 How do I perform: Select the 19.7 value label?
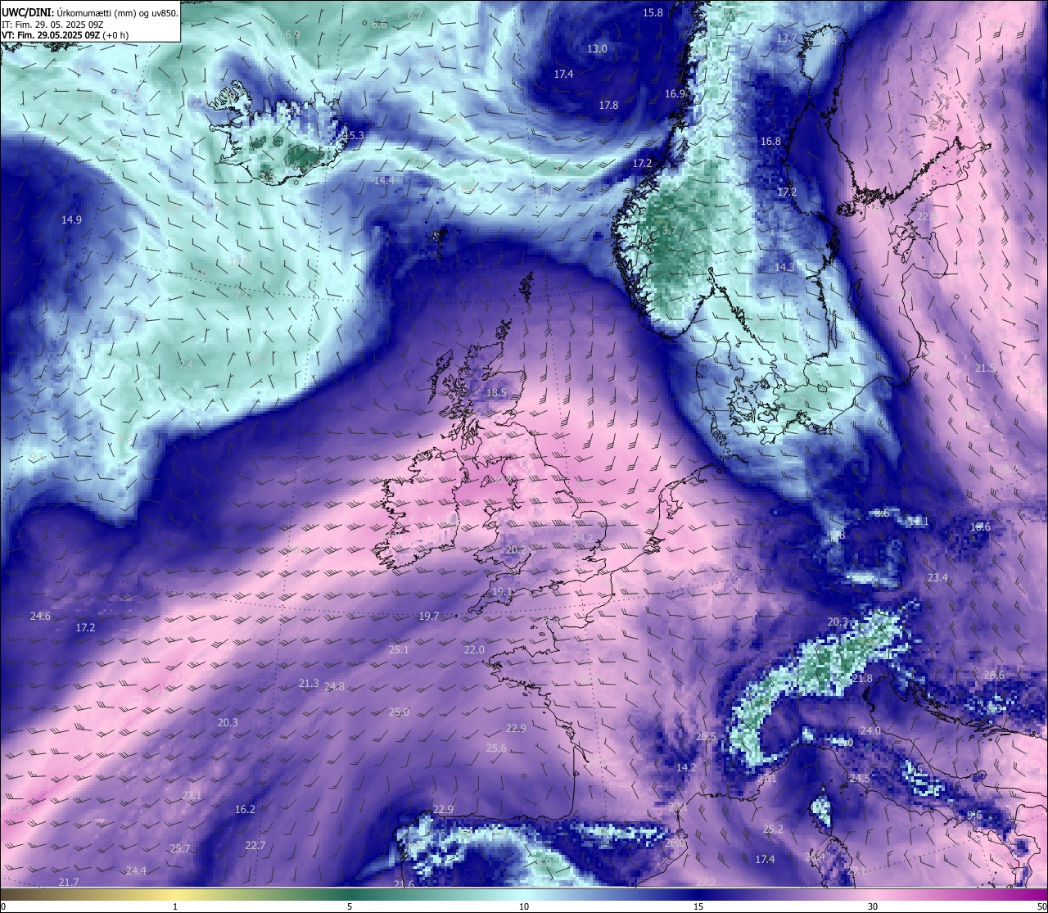point(429,617)
